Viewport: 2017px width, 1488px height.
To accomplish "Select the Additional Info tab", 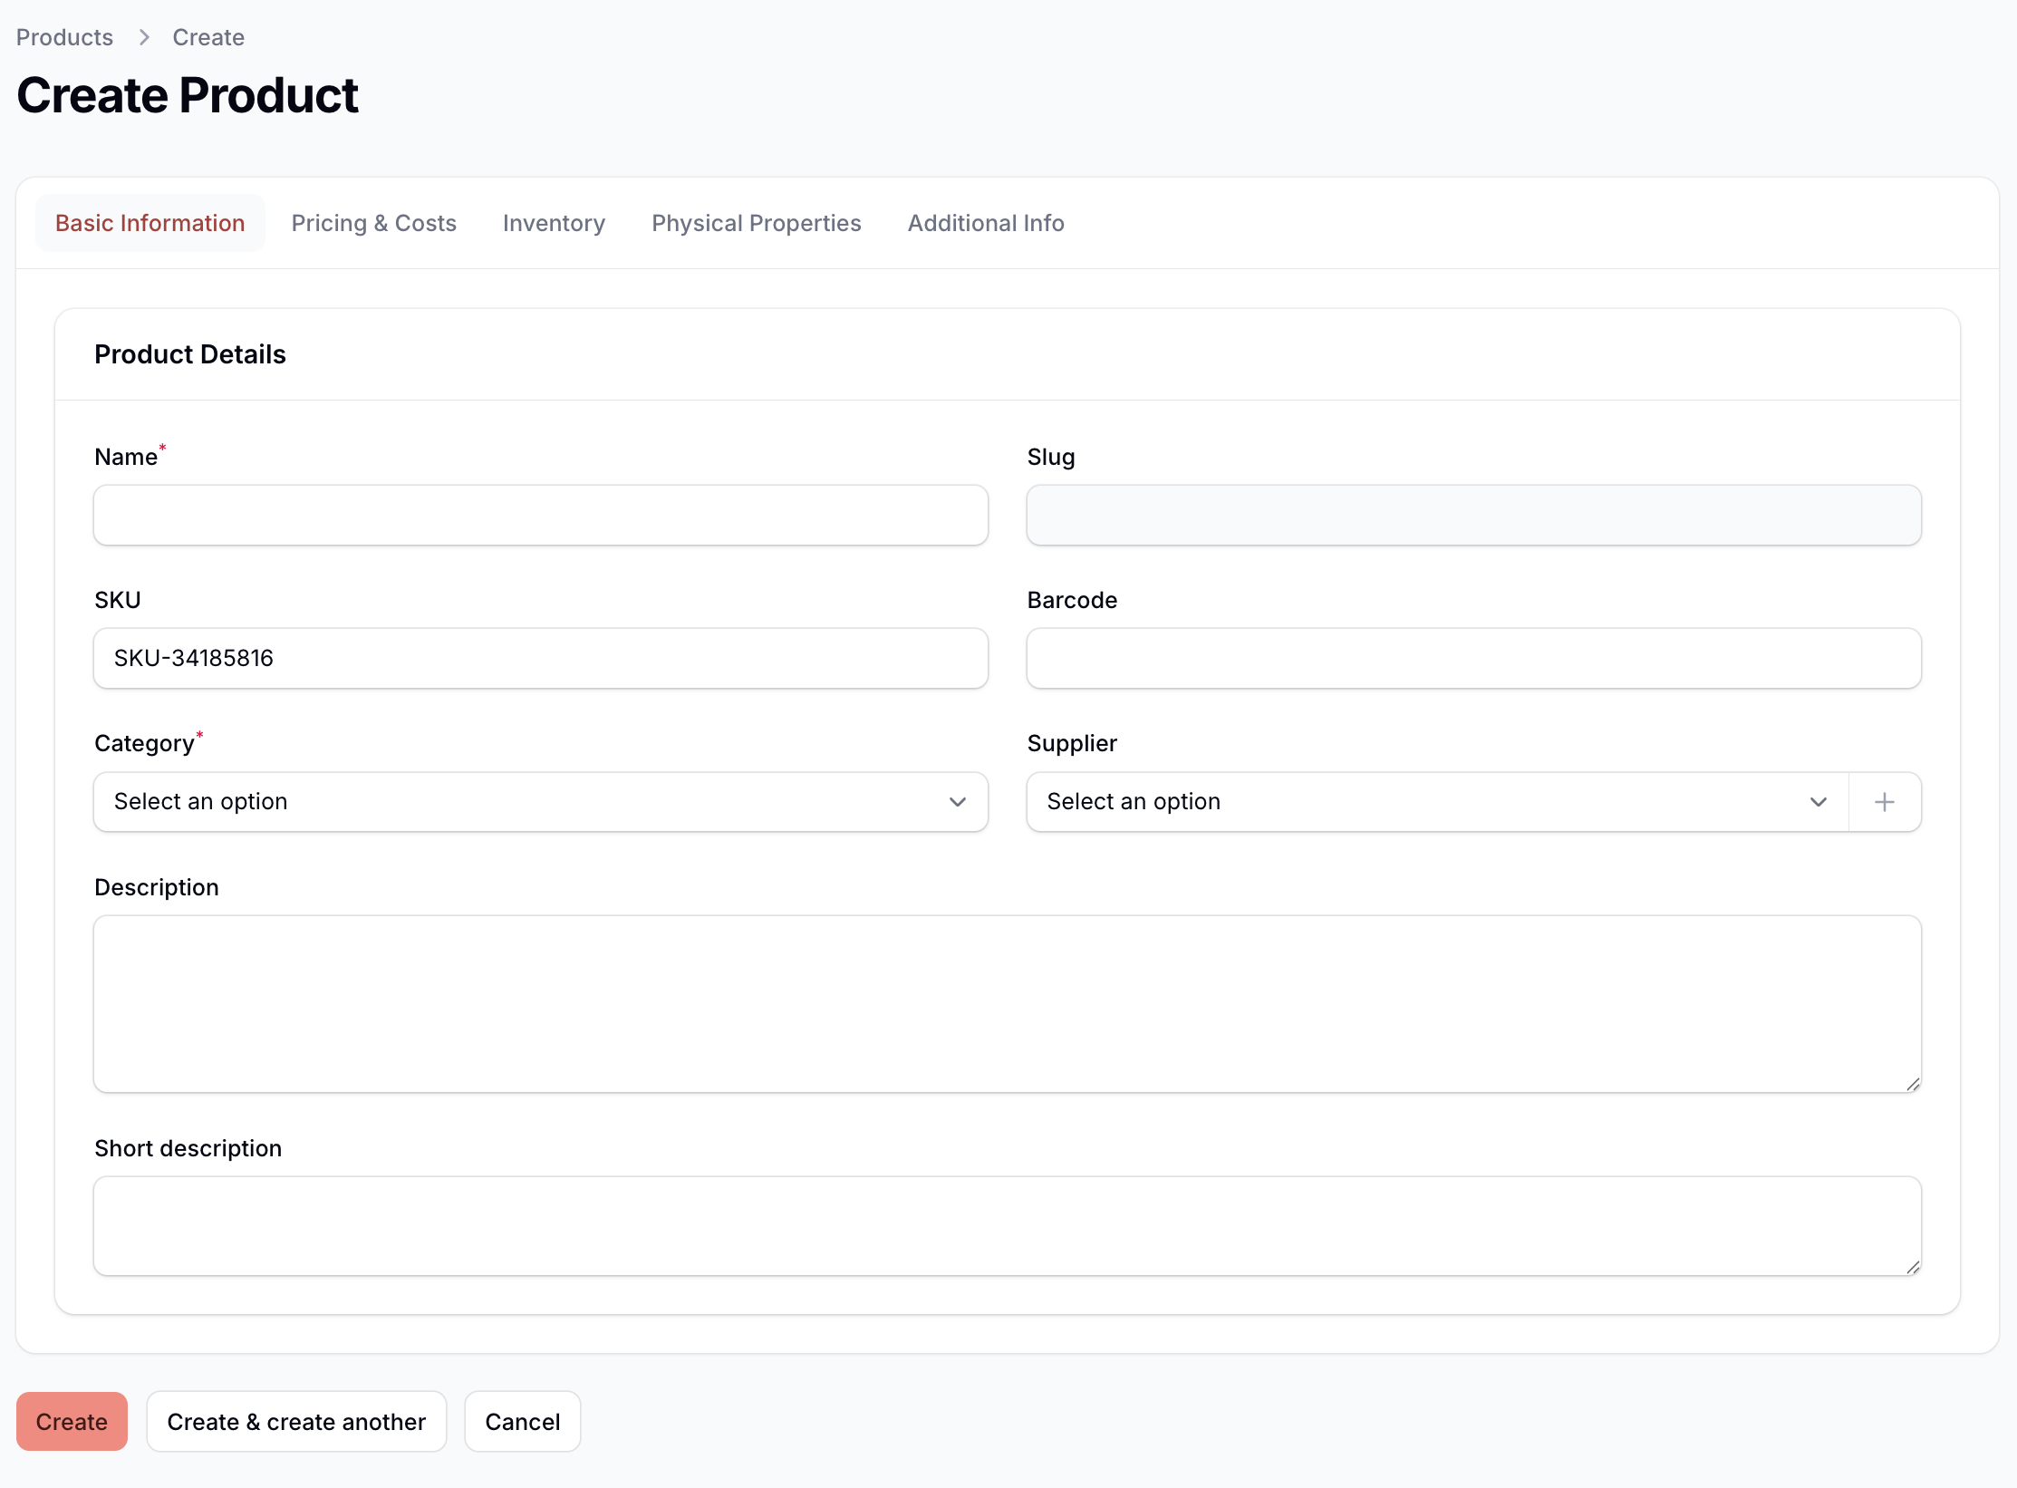I will point(985,223).
